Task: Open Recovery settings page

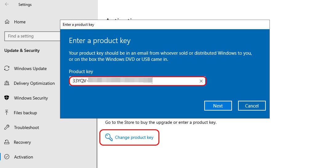Action: point(22,142)
